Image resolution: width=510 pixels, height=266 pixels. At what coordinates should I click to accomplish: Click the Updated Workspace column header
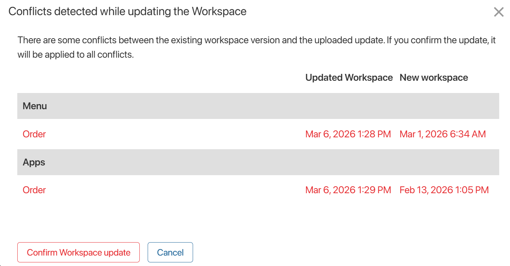349,77
